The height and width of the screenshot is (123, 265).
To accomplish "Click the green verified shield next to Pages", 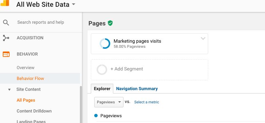I will coord(110,23).
